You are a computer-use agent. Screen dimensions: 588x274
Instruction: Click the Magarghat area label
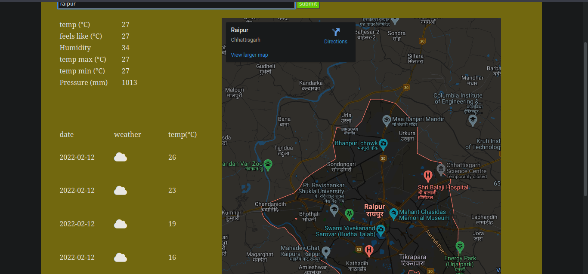tap(260, 257)
